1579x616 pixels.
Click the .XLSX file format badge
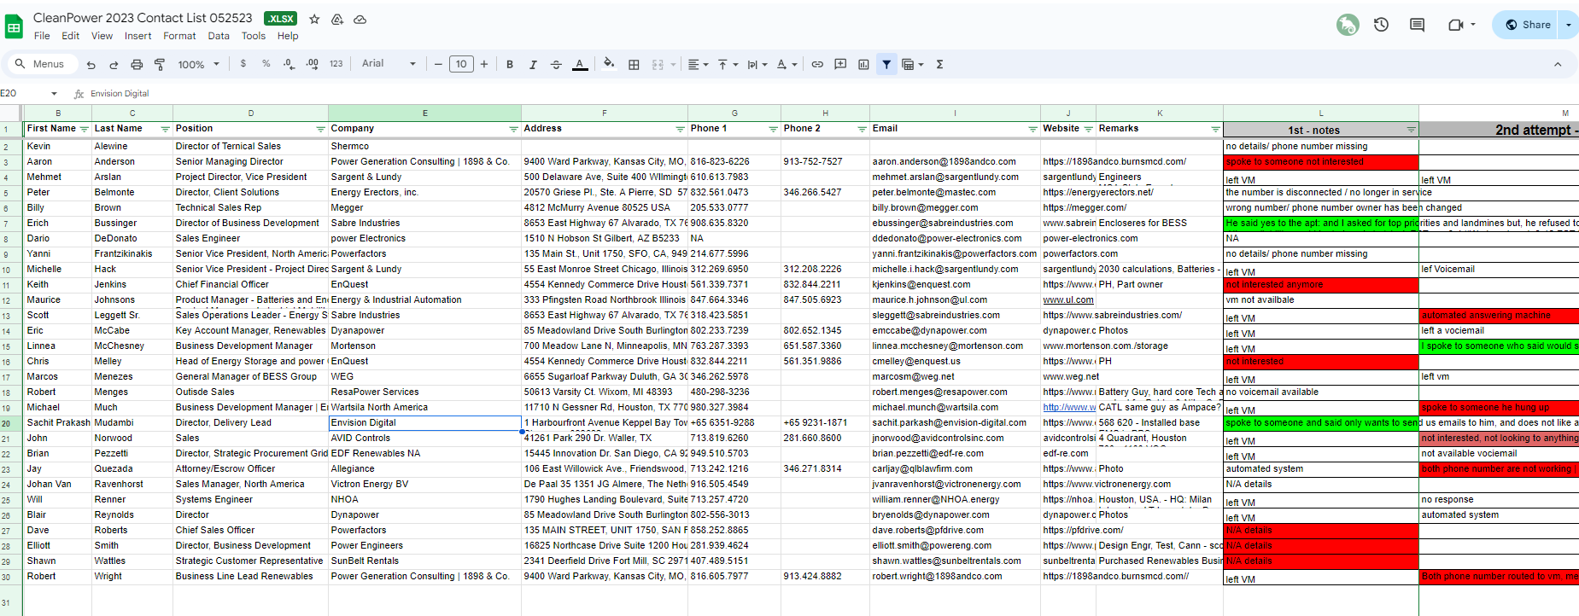pos(280,19)
